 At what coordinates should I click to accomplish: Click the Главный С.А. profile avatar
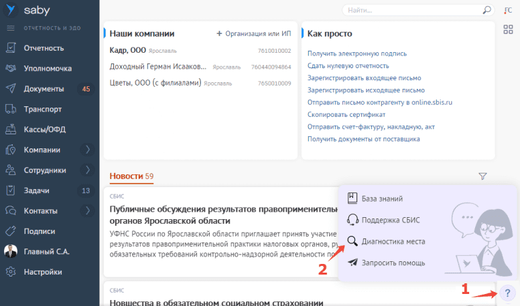pos(11,251)
